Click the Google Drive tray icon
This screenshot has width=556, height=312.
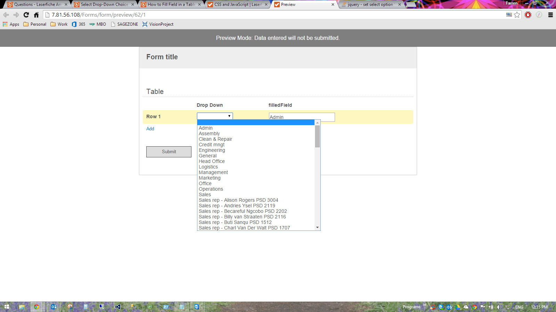[458, 307]
